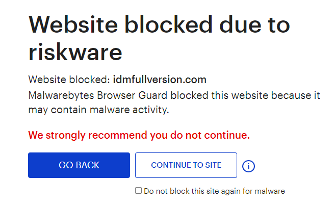This screenshot has height=206, width=334.
Task: Click the red 'We strongly recommend' warning
Action: [139, 135]
